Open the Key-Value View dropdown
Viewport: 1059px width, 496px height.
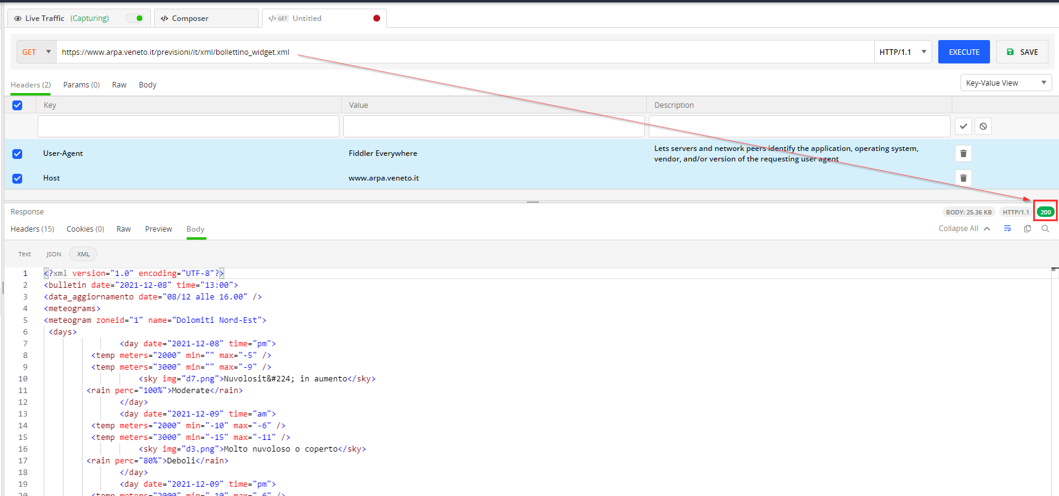(x=1005, y=83)
